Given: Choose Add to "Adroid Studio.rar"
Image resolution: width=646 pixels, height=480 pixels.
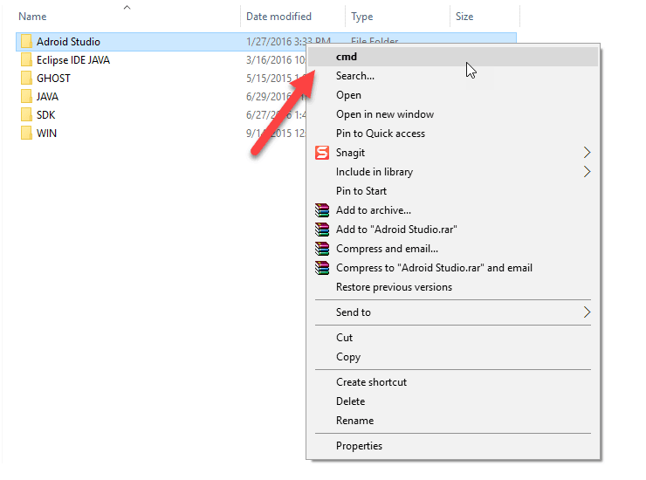Looking at the screenshot, I should [453, 229].
